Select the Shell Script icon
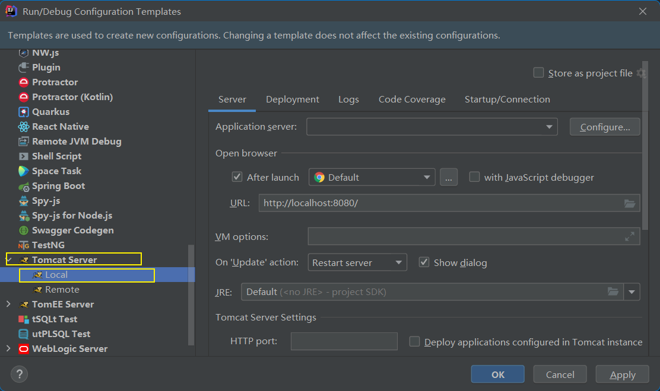 24,156
